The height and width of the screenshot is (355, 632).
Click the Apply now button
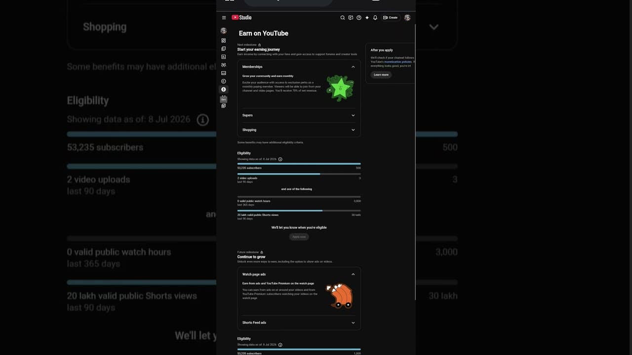[x=299, y=237]
